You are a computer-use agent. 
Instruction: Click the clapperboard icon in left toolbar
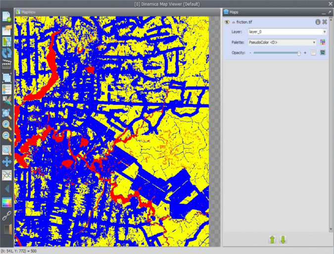click(7, 65)
